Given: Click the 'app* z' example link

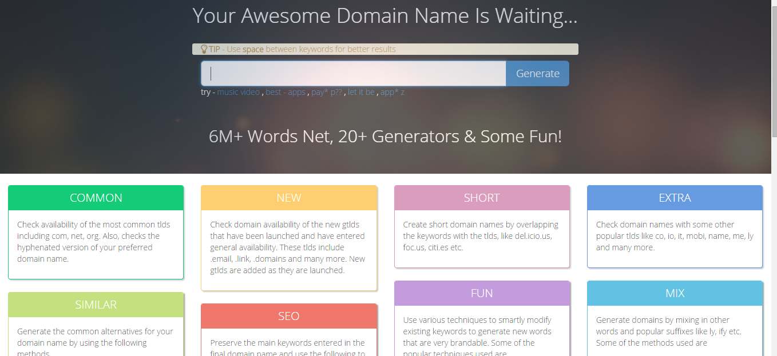Looking at the screenshot, I should (393, 92).
